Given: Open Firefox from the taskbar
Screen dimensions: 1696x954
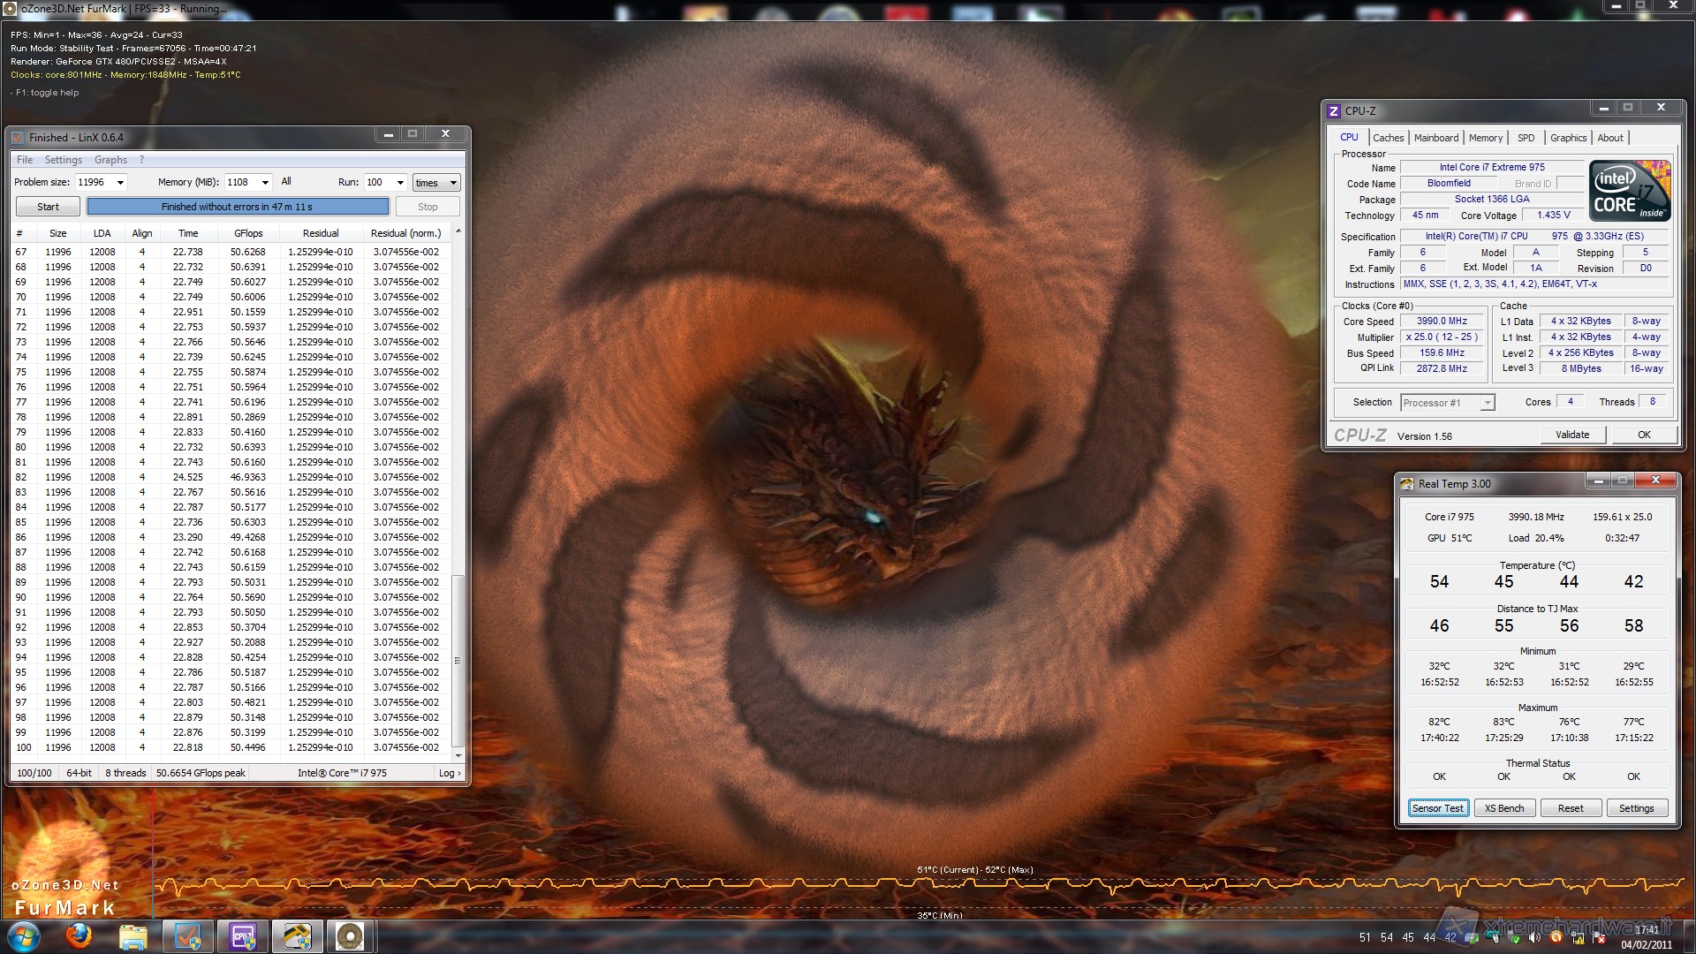Looking at the screenshot, I should coord(79,935).
